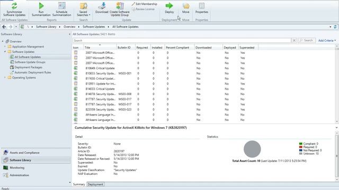The width and height of the screenshot is (339, 190).
Task: Open navigation history dropdown arrow
Action: [16, 27]
